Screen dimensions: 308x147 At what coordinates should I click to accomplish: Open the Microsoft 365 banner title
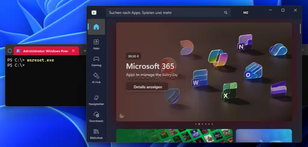click(150, 66)
